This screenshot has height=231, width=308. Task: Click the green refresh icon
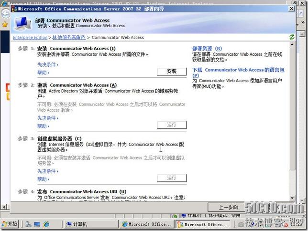tap(292, 37)
